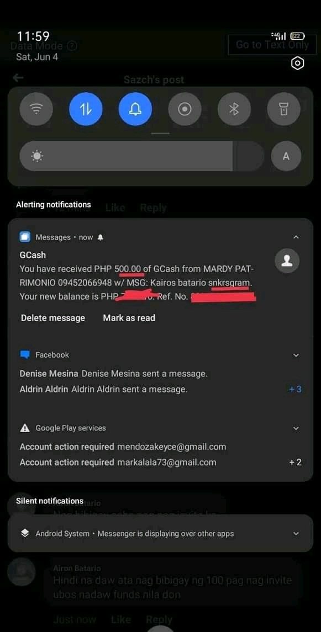Tap the auto-brightness A button
Image resolution: width=321 pixels, height=632 pixels.
point(286,156)
